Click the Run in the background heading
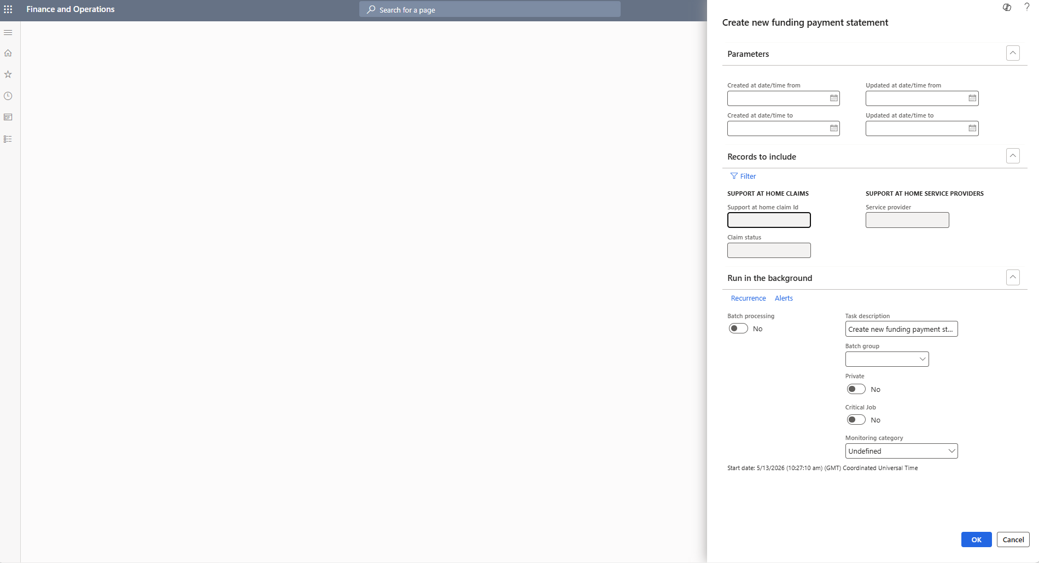1039x563 pixels. (x=769, y=278)
